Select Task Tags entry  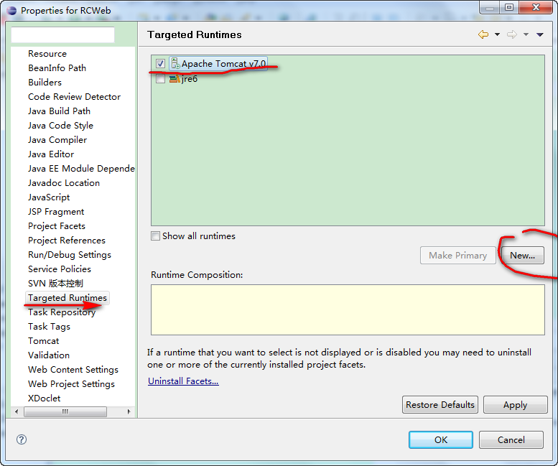coord(49,327)
